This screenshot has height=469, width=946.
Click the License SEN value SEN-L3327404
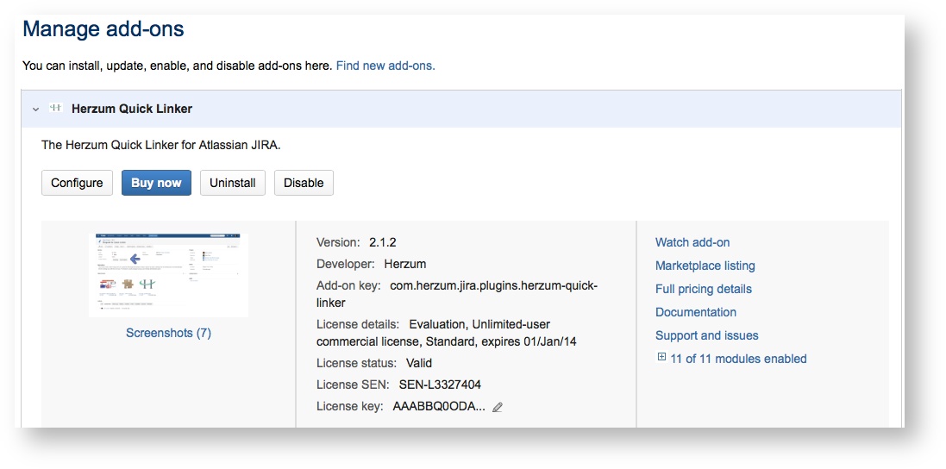[x=440, y=385]
